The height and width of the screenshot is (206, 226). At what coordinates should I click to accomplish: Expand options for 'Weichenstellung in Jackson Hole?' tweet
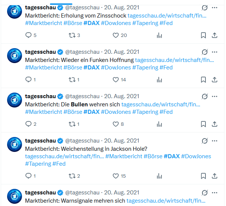214,141
